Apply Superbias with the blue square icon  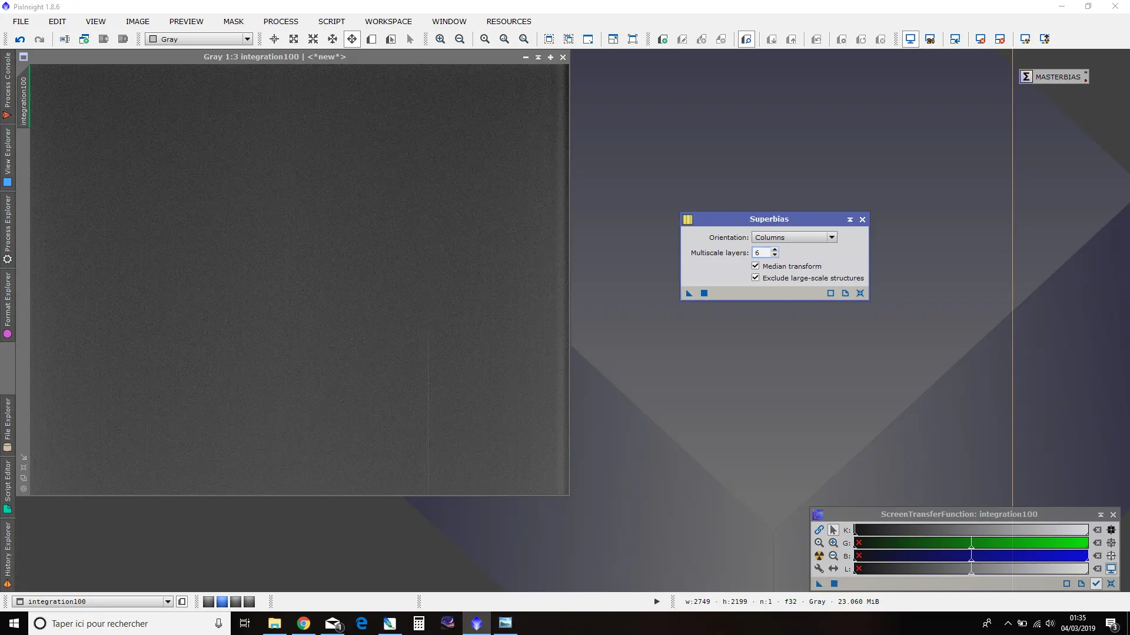point(704,293)
